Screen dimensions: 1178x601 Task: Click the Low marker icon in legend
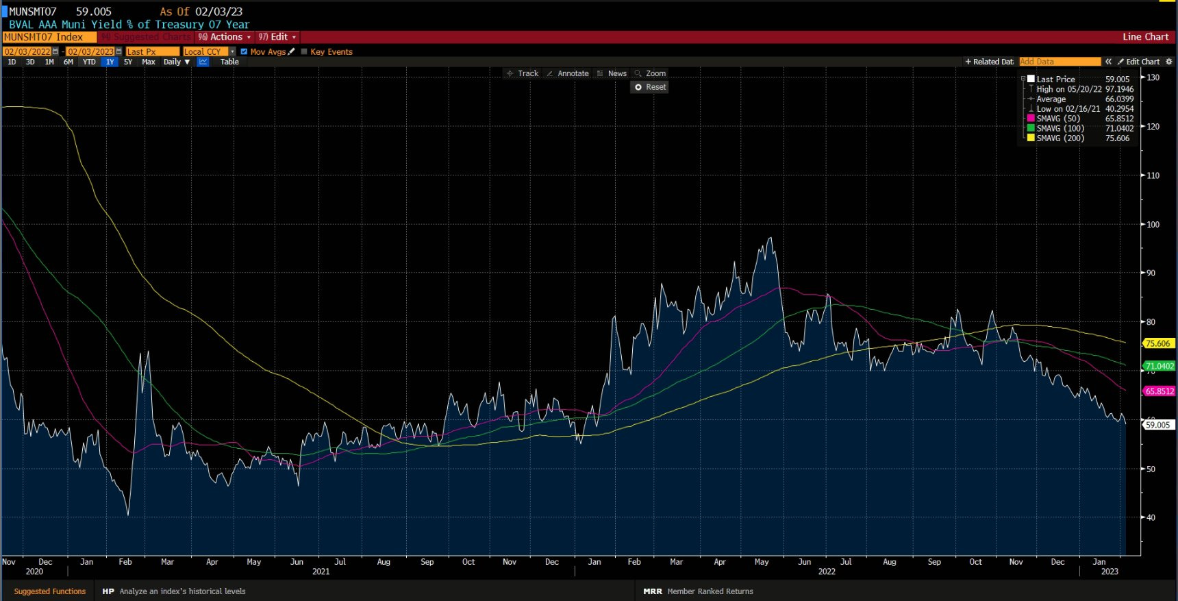point(1031,109)
